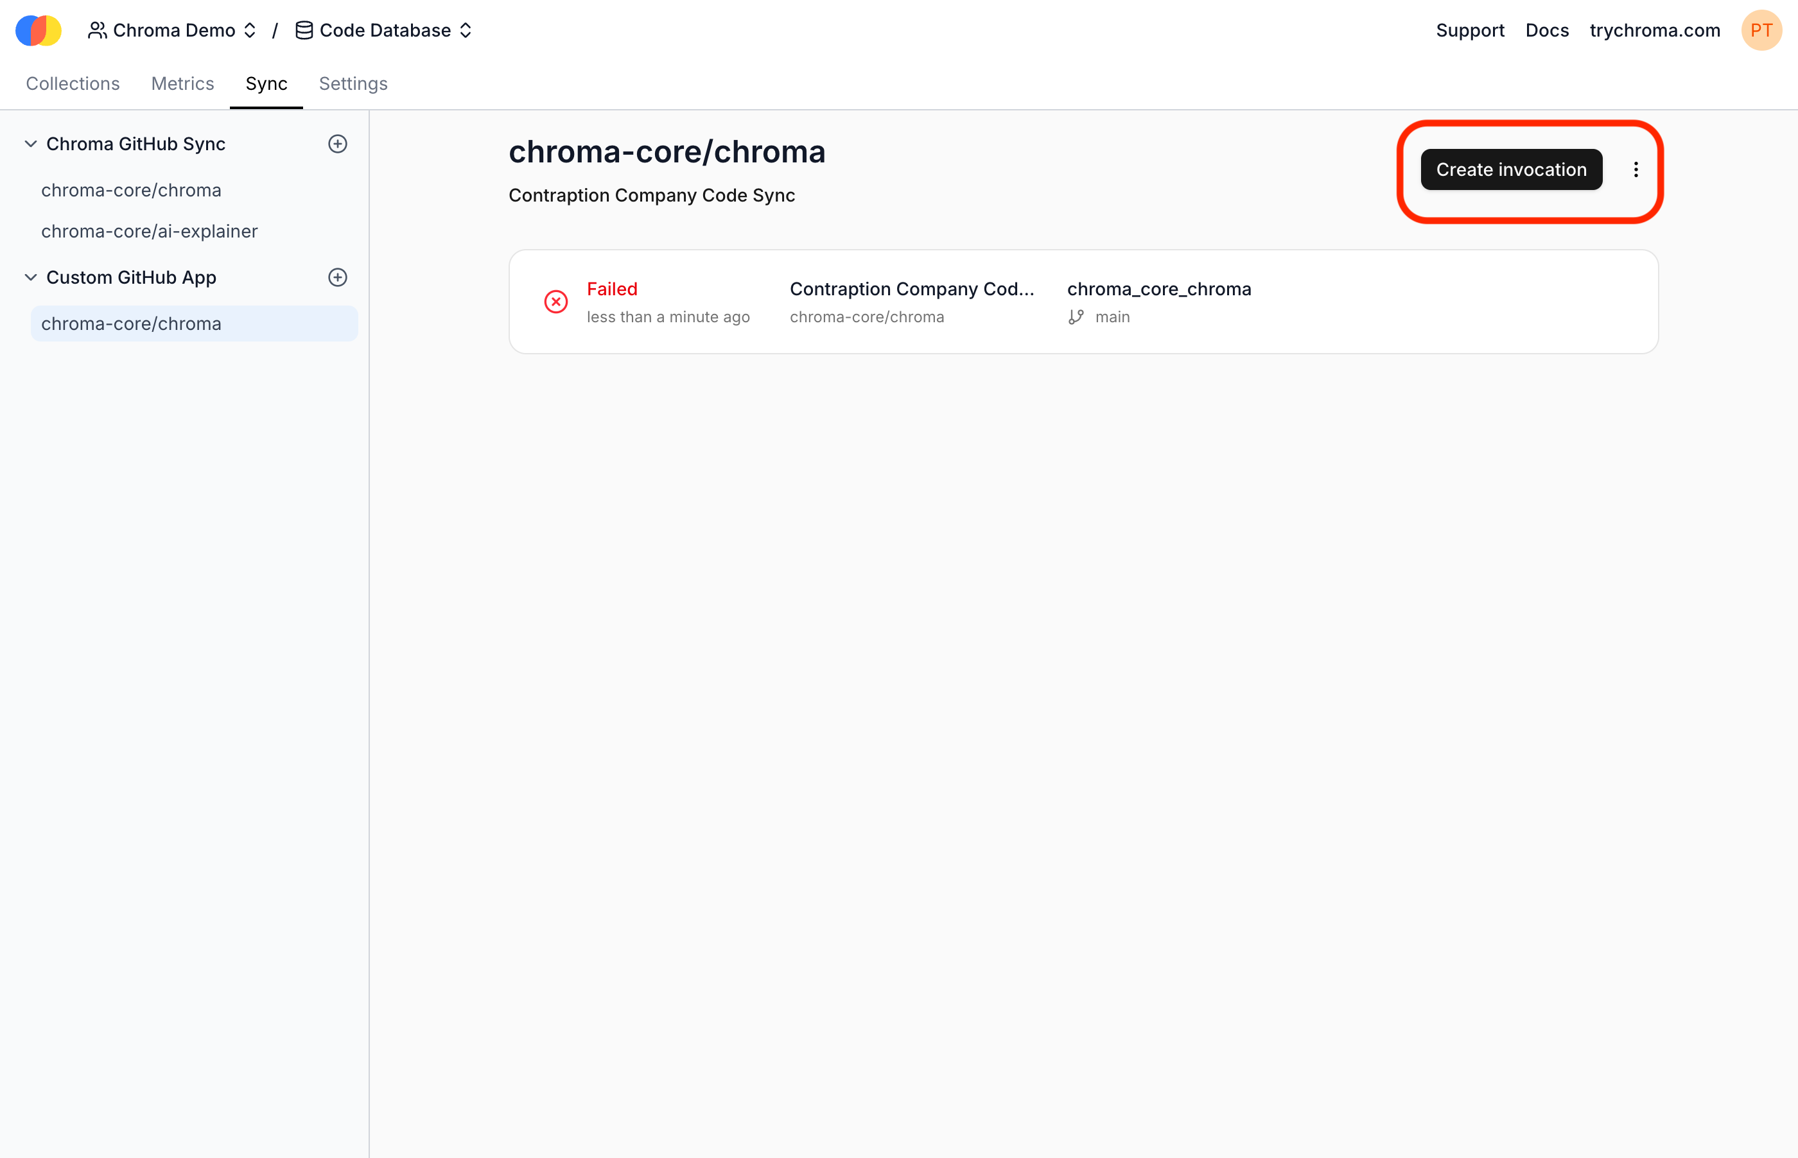The width and height of the screenshot is (1798, 1158).
Task: Collapse the Custom GitHub App section
Action: coord(31,277)
